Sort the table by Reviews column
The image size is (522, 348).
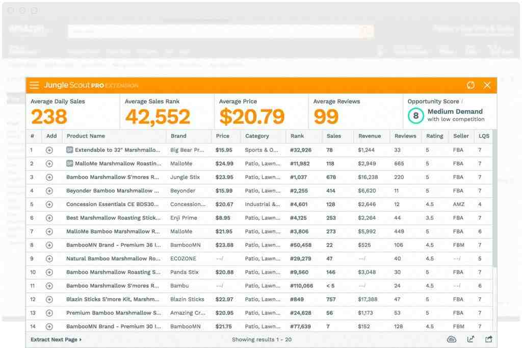pos(405,136)
